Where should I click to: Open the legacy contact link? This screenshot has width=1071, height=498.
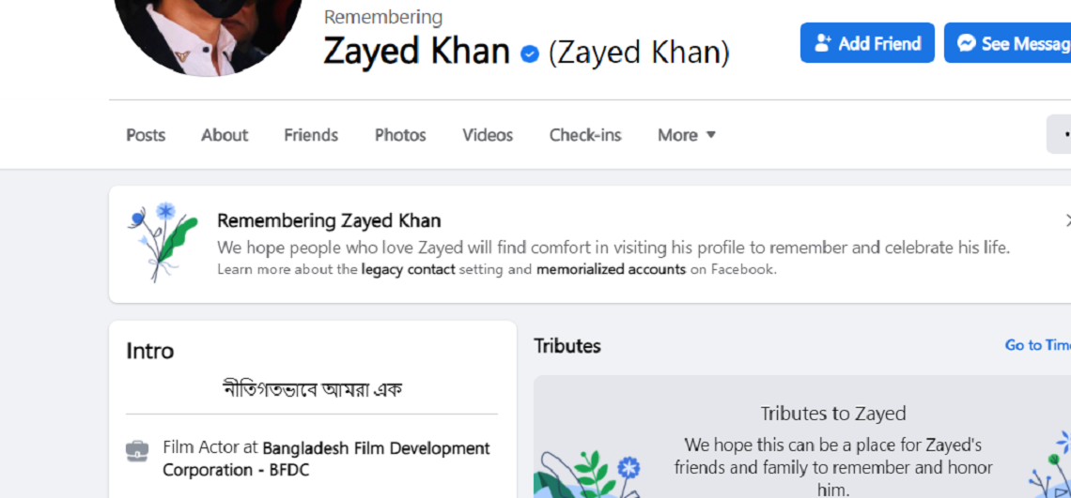tap(408, 269)
